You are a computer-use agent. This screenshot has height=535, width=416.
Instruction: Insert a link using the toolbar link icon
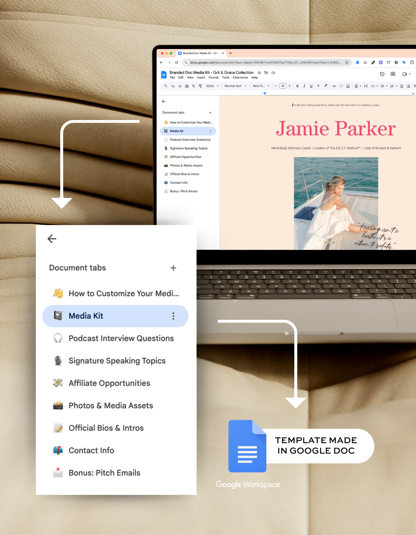334,86
